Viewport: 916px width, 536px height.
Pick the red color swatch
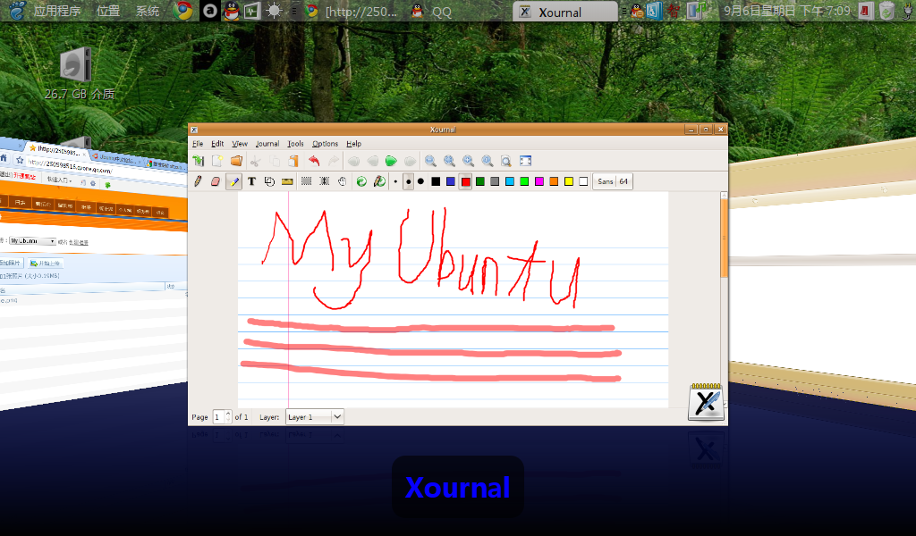(465, 181)
